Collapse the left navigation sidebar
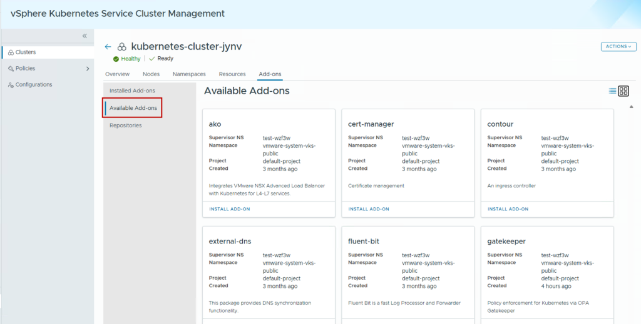Image resolution: width=641 pixels, height=324 pixels. (85, 36)
